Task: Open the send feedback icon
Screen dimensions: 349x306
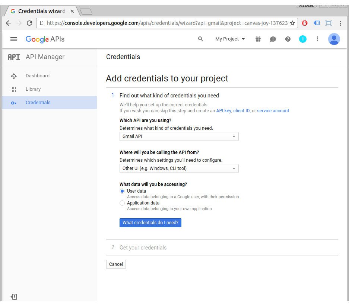Action: click(x=273, y=39)
